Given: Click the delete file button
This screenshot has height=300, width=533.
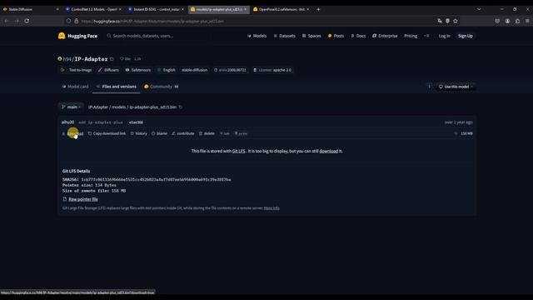Looking at the screenshot, I should (207, 133).
